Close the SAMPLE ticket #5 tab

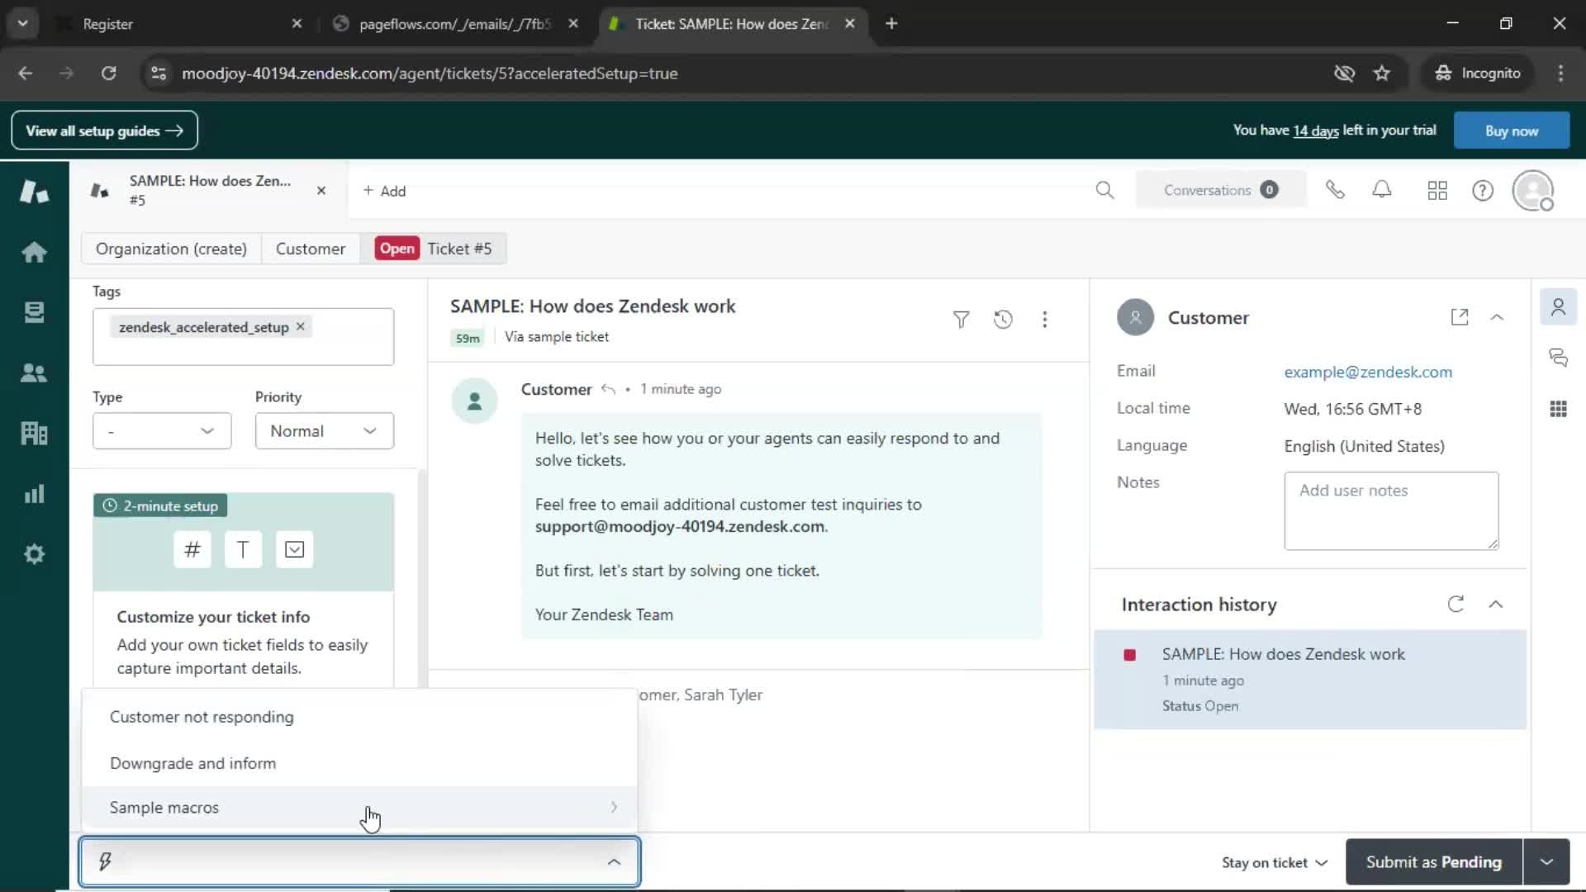pos(321,191)
